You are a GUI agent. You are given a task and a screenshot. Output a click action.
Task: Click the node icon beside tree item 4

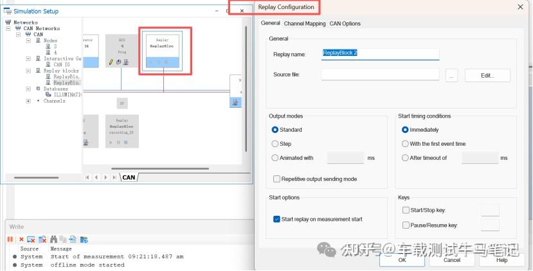point(48,52)
